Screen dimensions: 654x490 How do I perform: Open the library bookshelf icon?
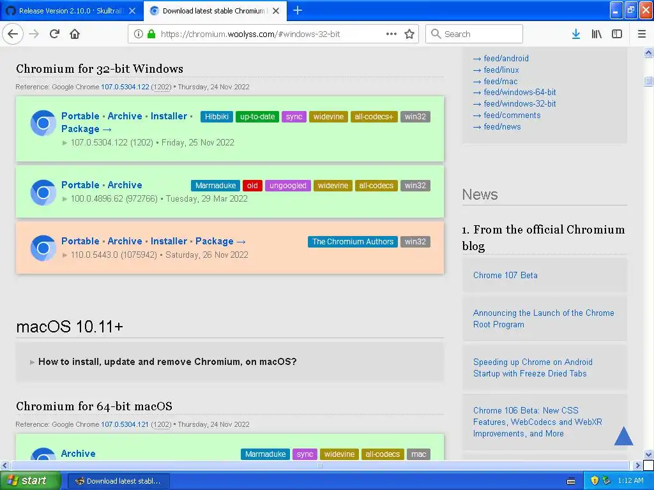coord(597,34)
